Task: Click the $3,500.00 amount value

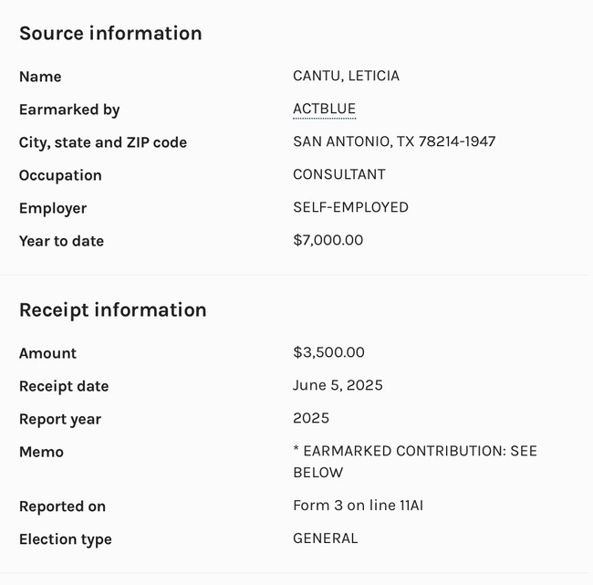Action: (328, 352)
